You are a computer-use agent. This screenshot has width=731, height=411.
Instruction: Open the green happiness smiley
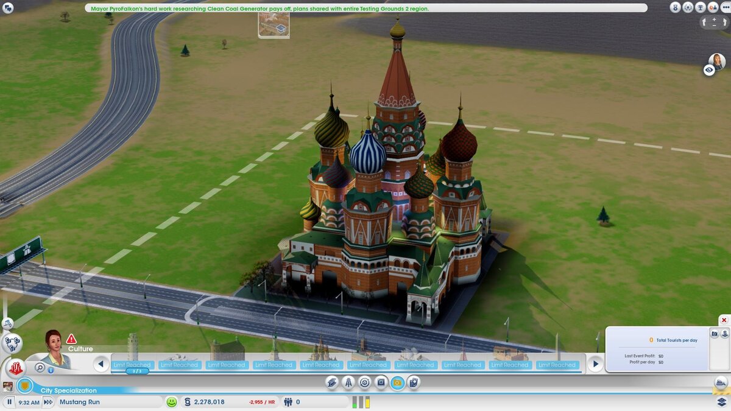172,402
